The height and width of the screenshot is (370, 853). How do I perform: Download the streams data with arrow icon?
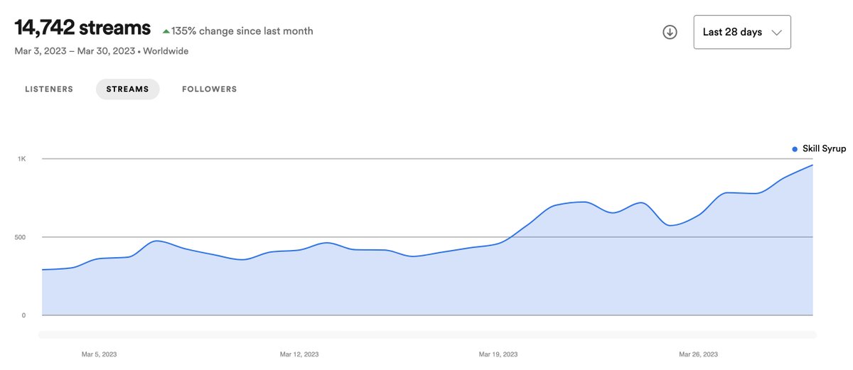point(670,32)
